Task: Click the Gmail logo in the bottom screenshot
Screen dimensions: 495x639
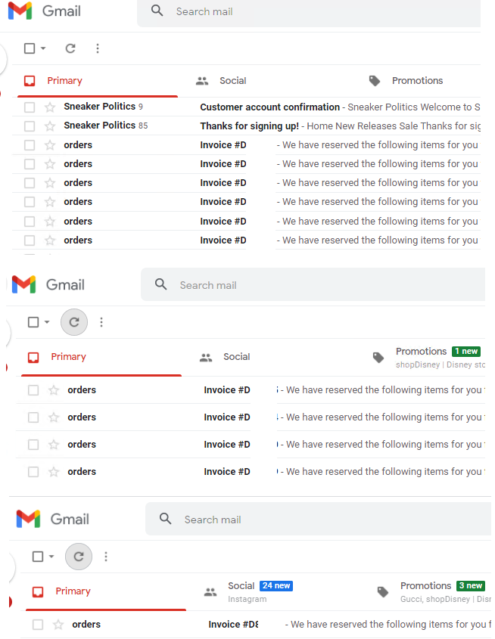Action: pos(52,519)
